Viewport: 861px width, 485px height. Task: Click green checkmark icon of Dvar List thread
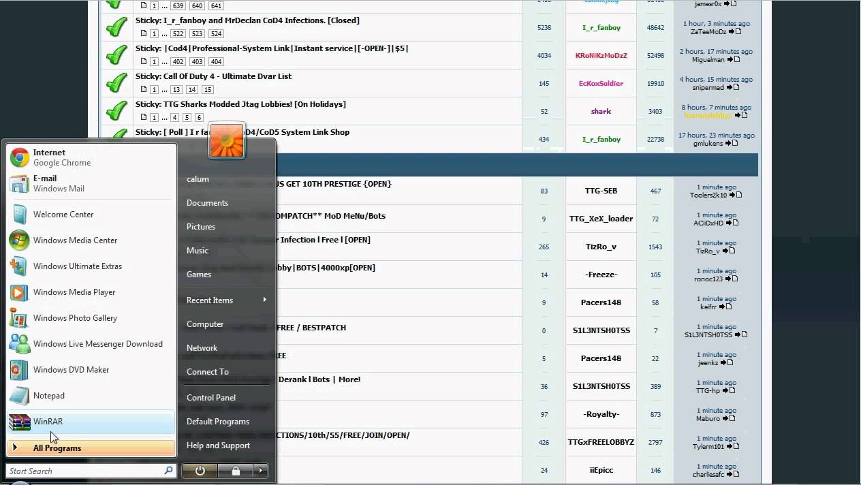coord(117,82)
